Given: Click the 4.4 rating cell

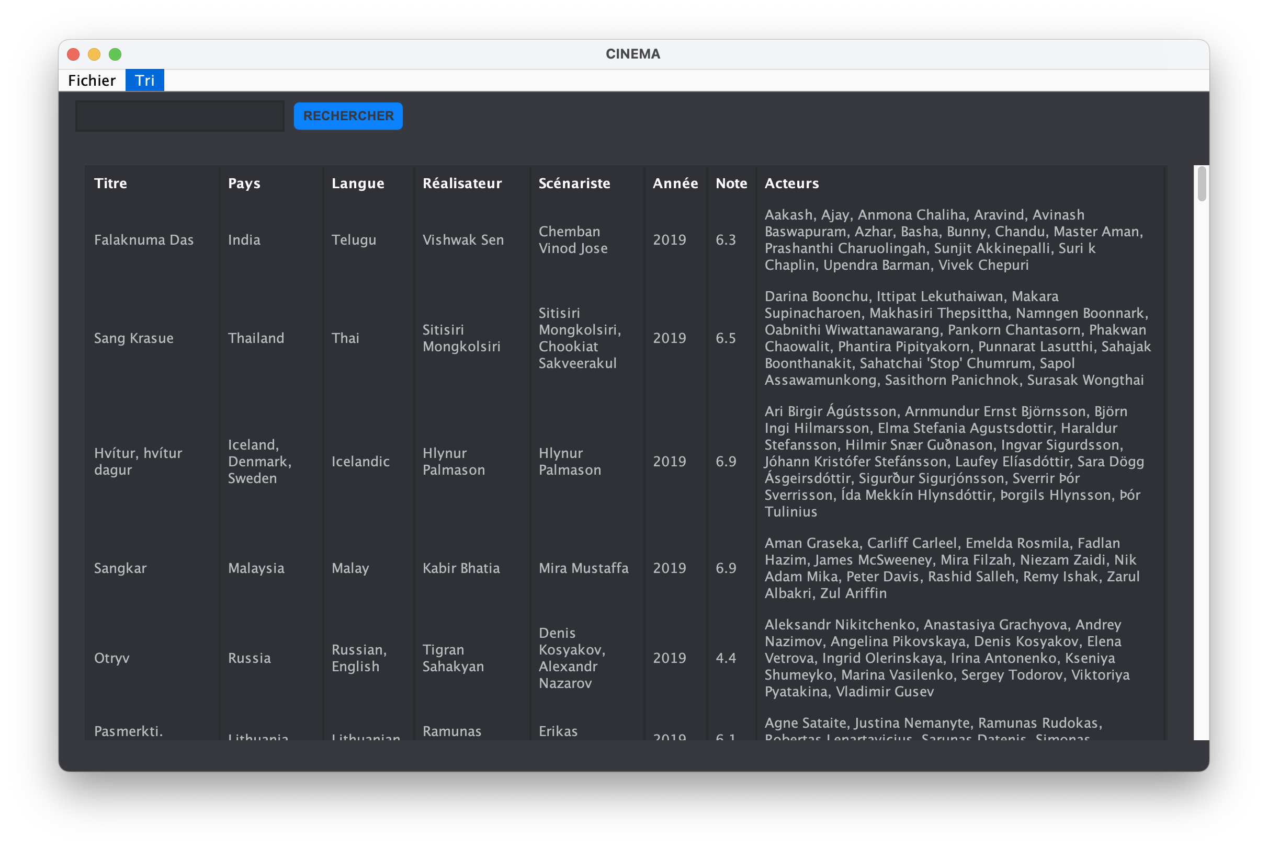Looking at the screenshot, I should pos(726,658).
